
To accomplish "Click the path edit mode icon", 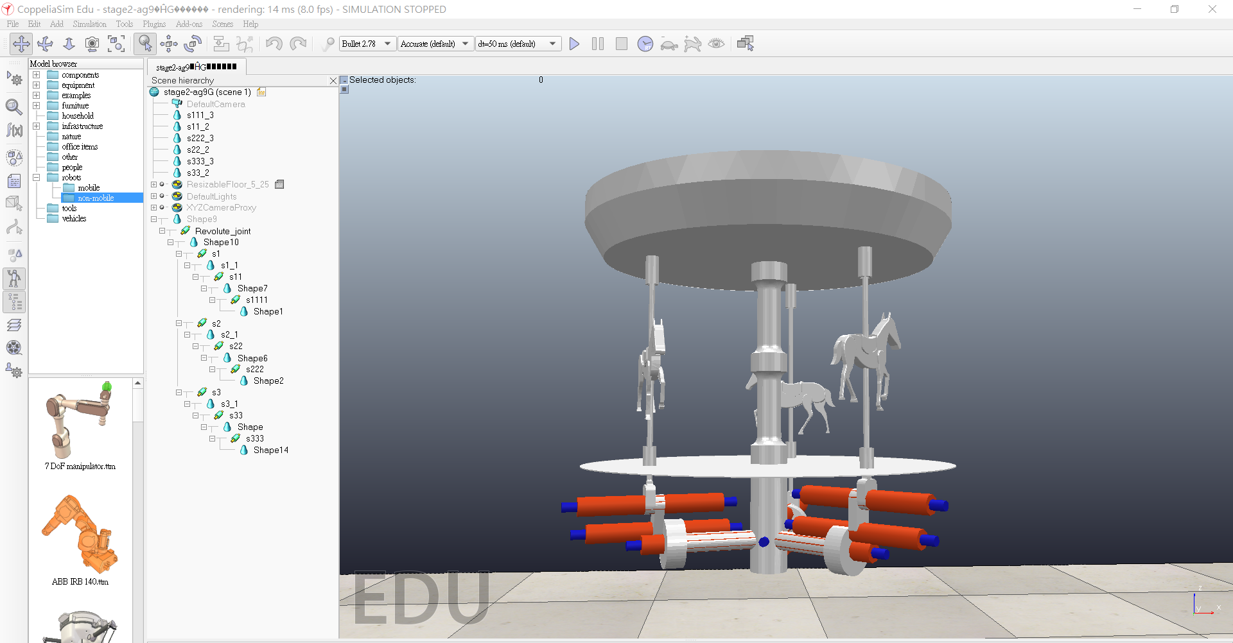I will click(x=14, y=228).
